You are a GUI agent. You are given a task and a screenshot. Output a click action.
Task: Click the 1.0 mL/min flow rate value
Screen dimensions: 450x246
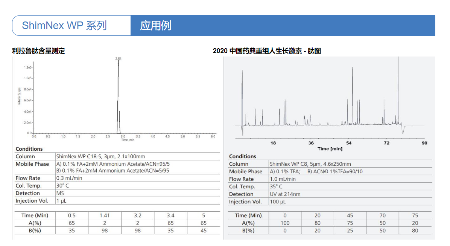pos(283,179)
